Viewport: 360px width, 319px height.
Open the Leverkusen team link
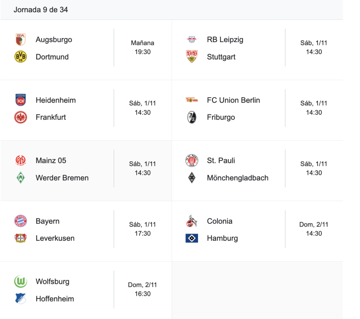coord(55,239)
